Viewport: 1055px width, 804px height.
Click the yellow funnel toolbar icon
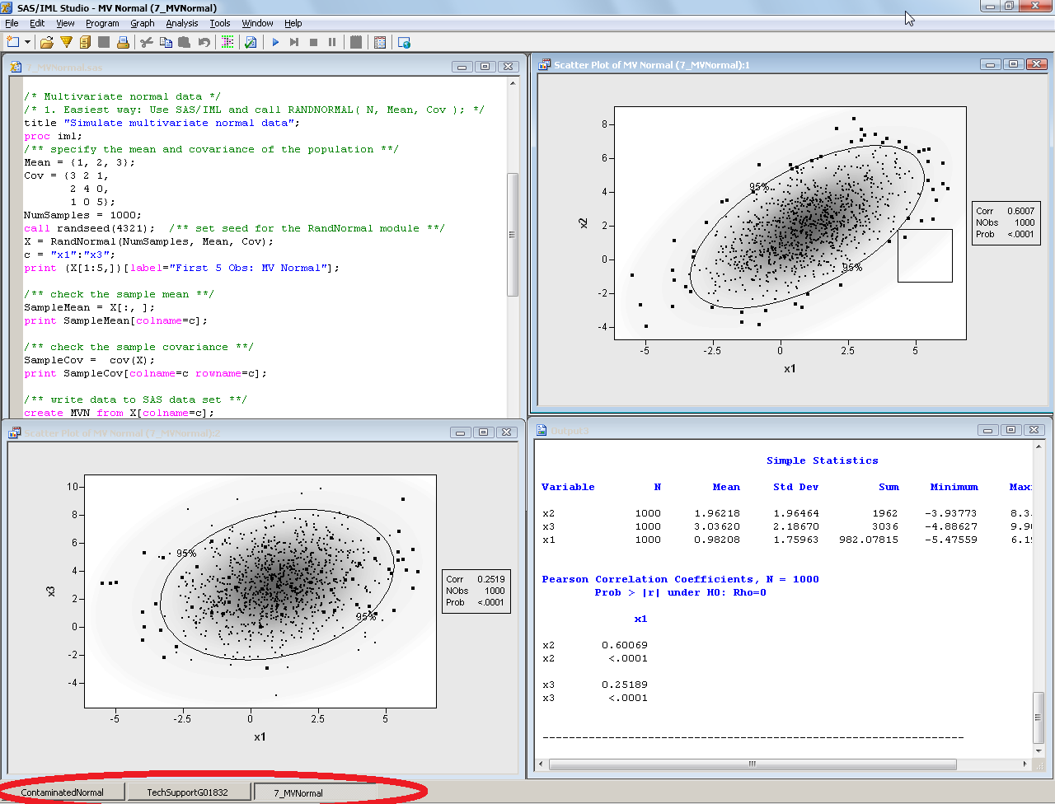[66, 42]
